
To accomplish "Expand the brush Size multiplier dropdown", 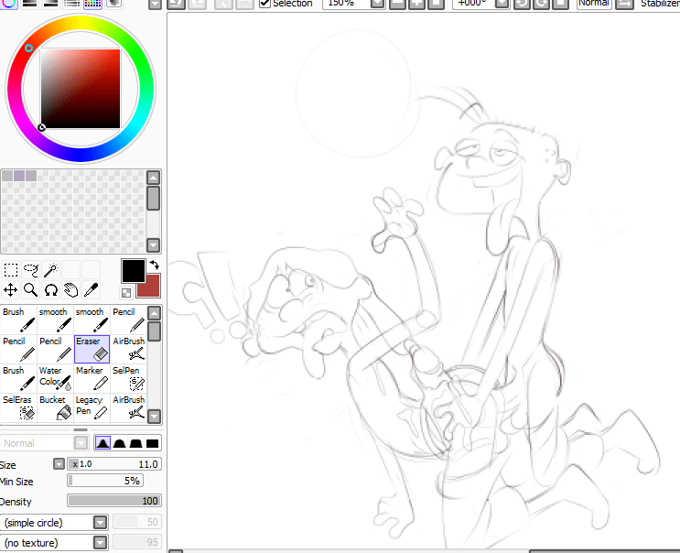I will pyautogui.click(x=59, y=464).
